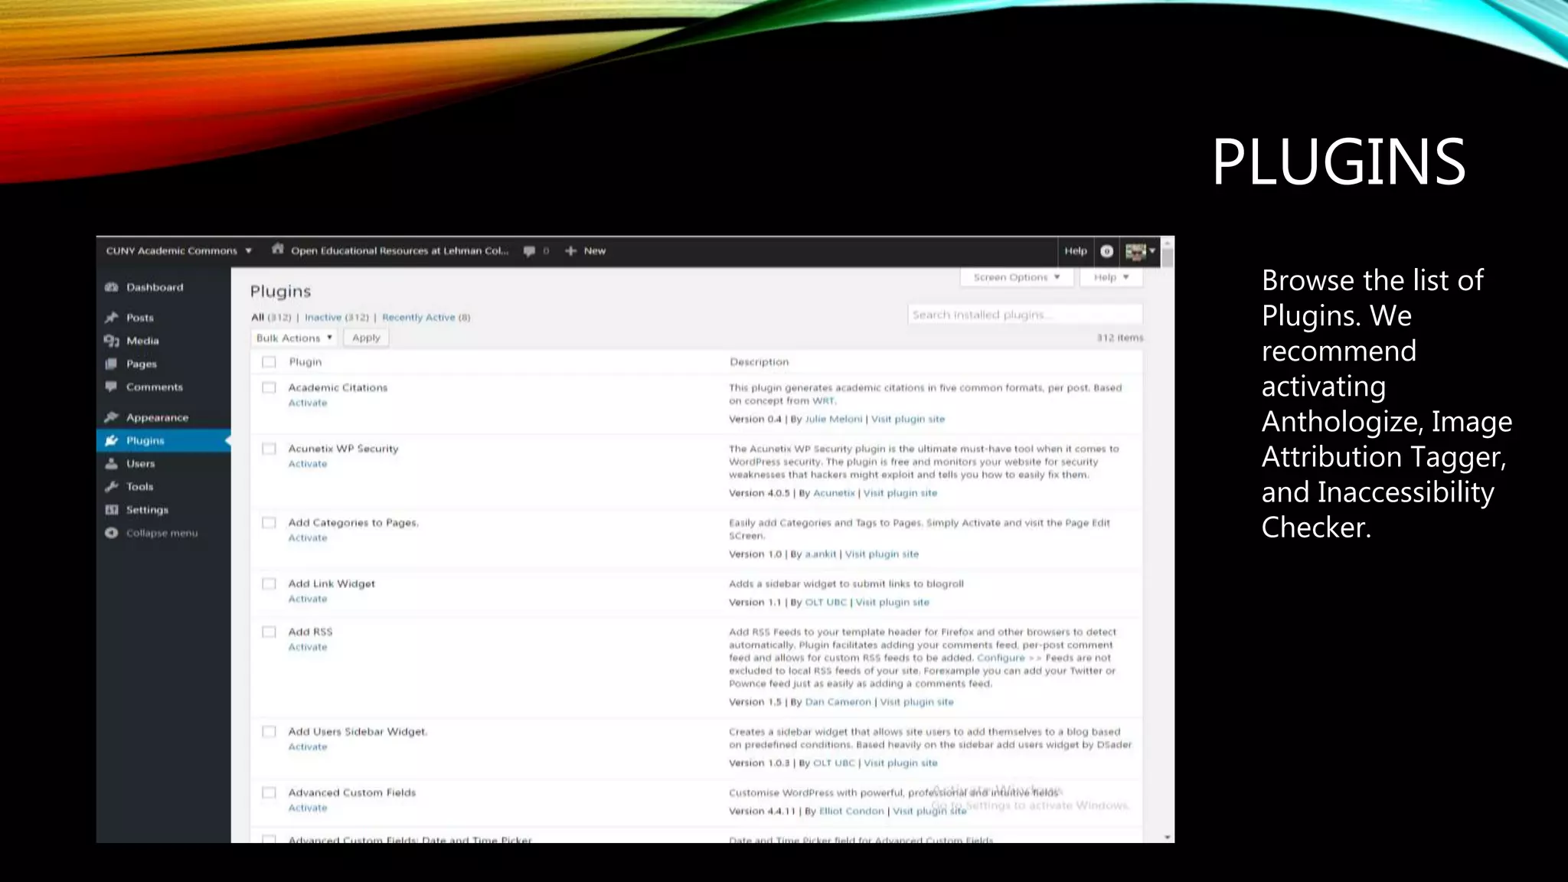The image size is (1568, 882).
Task: Open the Acunetix author link
Action: pos(834,493)
